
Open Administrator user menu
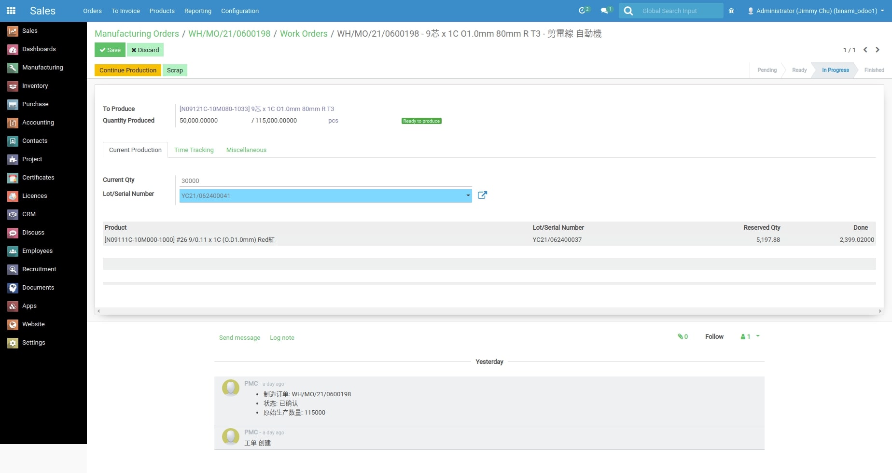816,11
